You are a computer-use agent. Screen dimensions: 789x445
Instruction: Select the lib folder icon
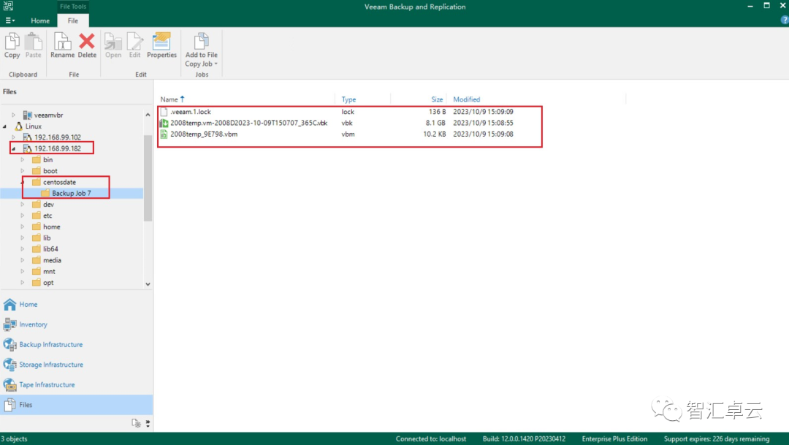(x=37, y=238)
